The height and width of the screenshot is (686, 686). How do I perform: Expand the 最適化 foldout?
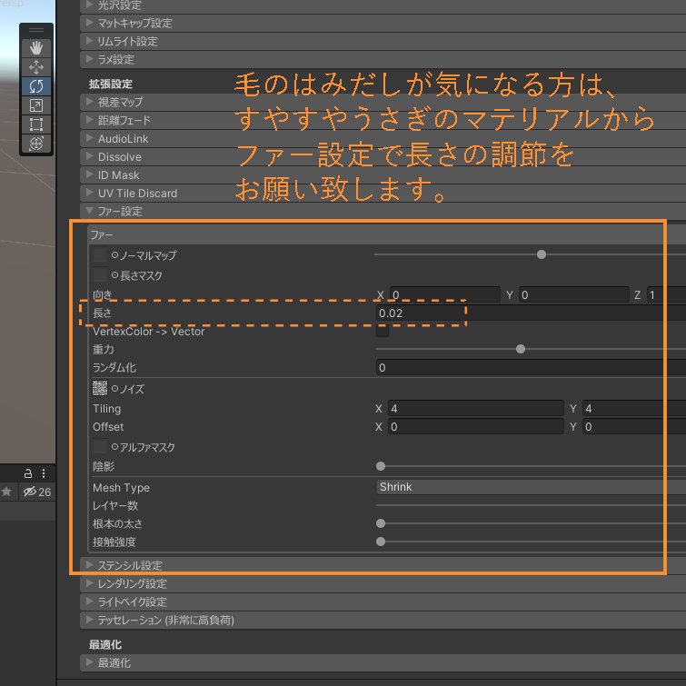click(383, 662)
